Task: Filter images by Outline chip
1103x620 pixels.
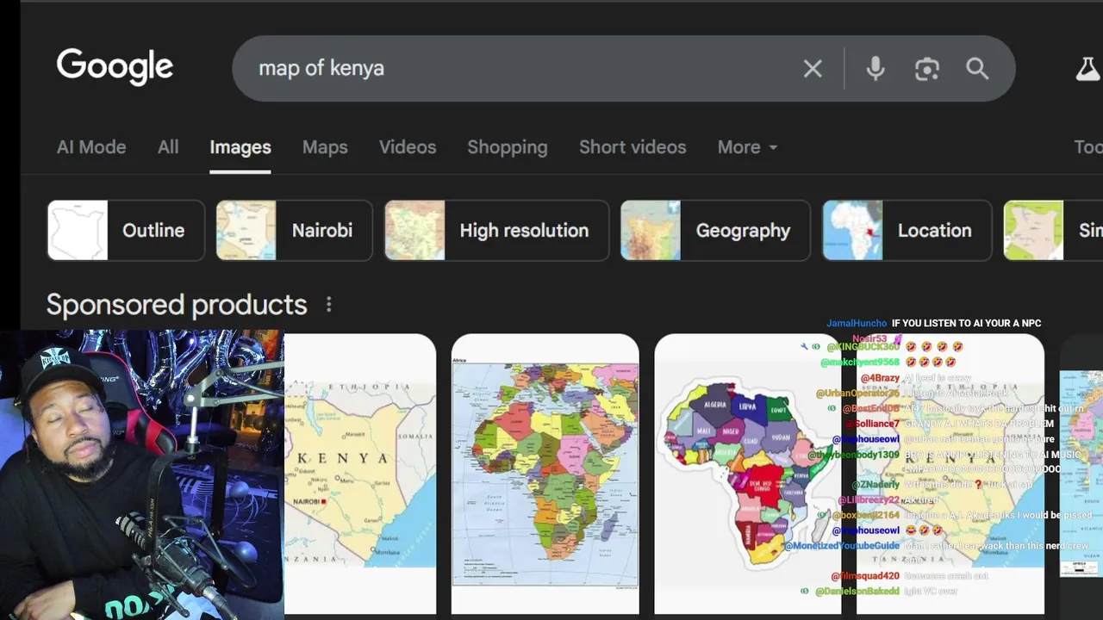Action: (x=126, y=230)
